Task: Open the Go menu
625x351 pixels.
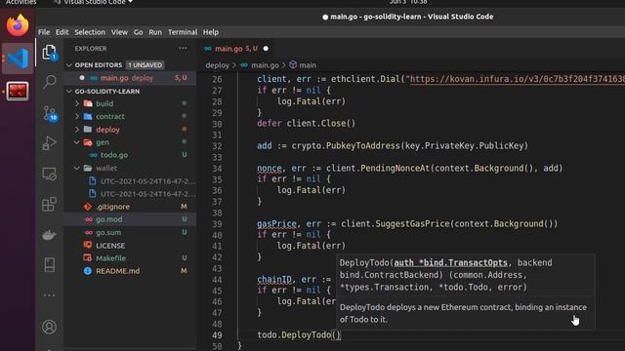Action: point(139,32)
